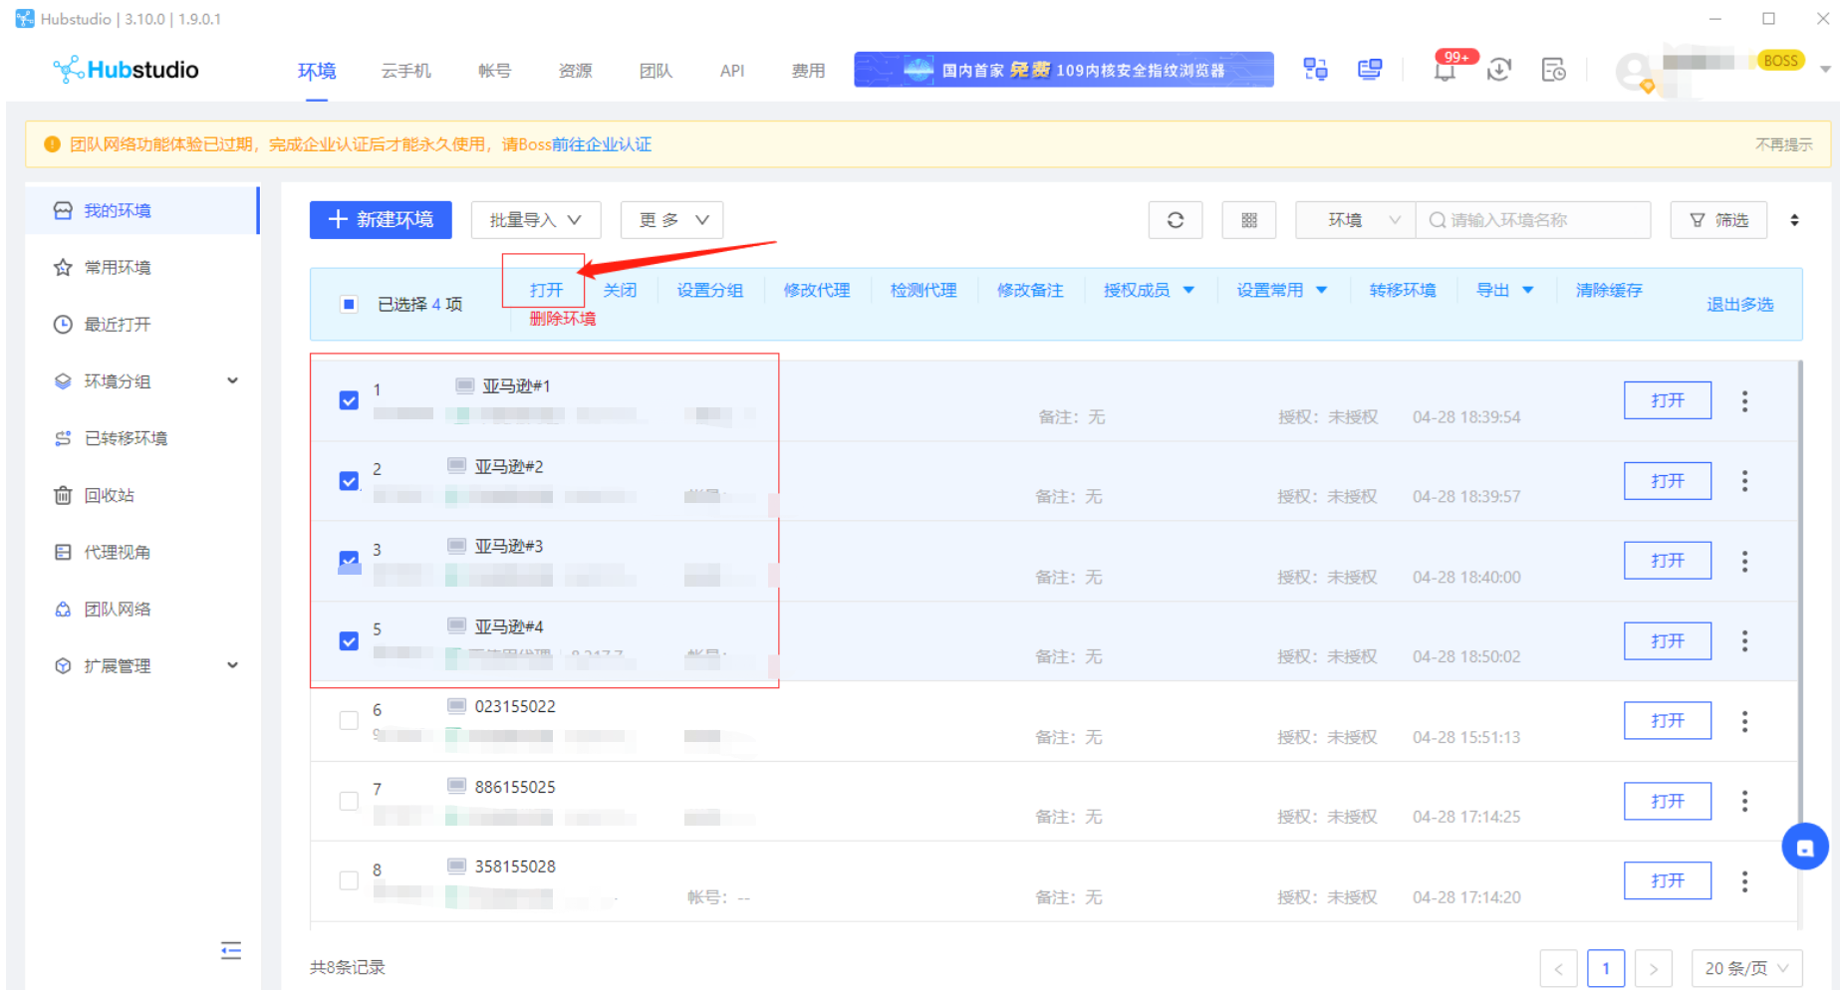Click the 退出多选 link
The image size is (1840, 990).
(1740, 304)
